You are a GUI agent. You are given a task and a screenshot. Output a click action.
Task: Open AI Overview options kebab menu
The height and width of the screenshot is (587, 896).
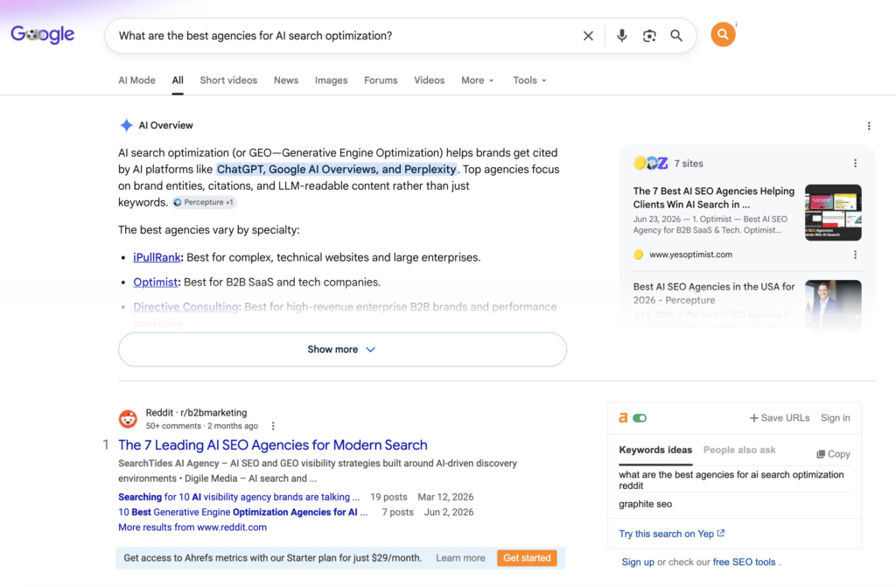tap(869, 126)
